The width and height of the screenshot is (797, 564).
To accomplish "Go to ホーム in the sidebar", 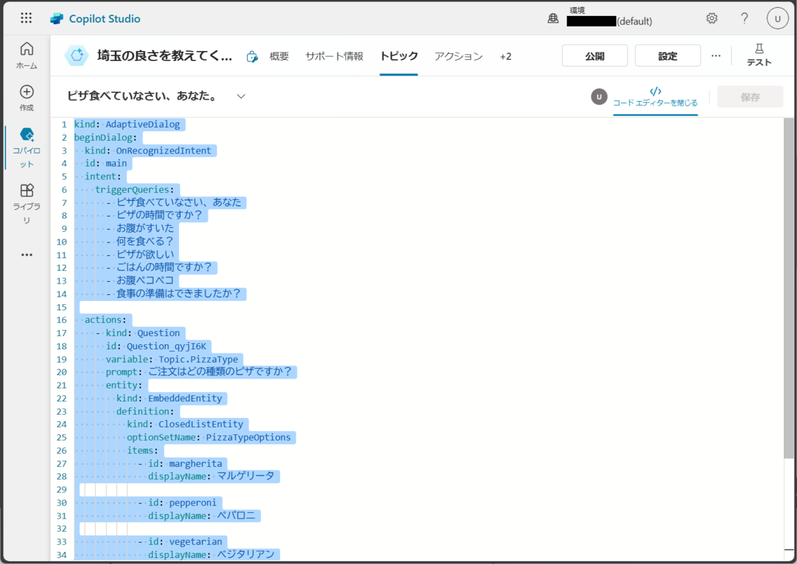I will (x=27, y=56).
